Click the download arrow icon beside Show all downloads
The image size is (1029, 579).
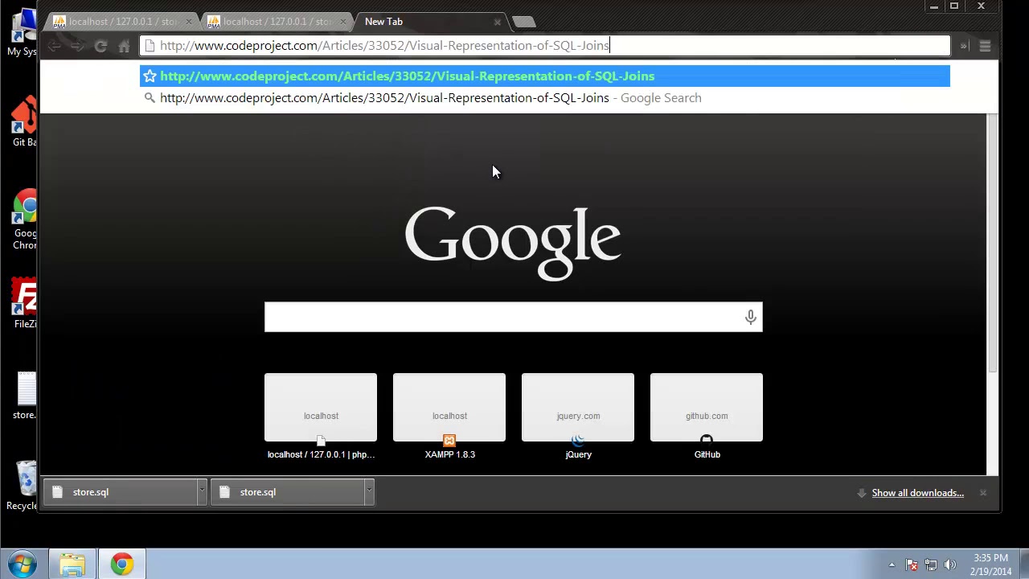tap(862, 493)
